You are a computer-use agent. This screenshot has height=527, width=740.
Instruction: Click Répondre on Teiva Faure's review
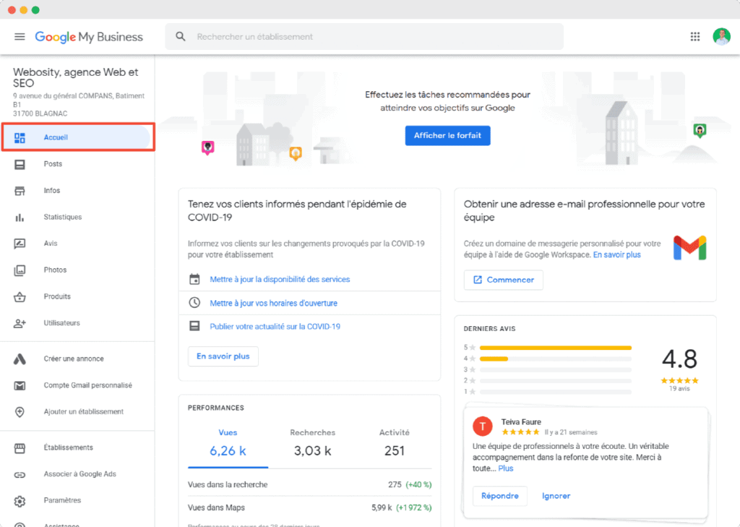tap(500, 496)
